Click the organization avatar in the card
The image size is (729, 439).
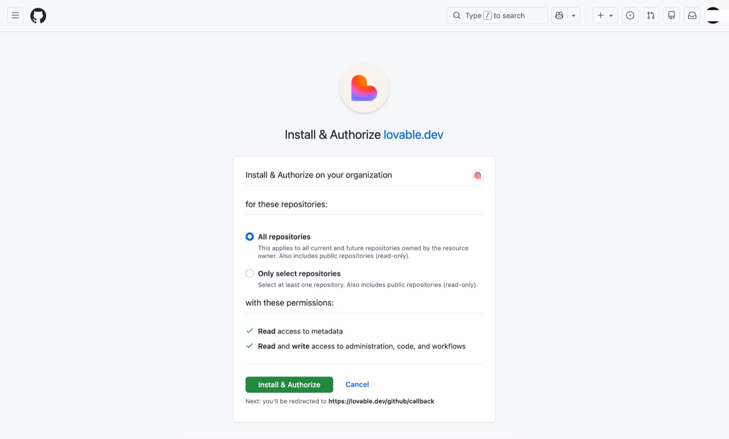[x=477, y=175]
